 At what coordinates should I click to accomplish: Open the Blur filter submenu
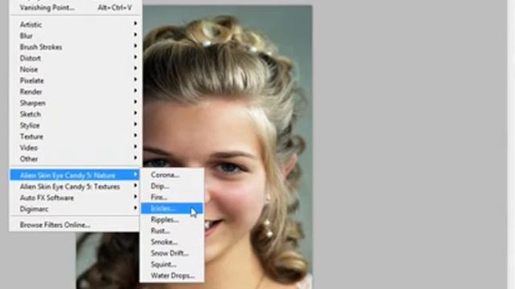pos(76,35)
